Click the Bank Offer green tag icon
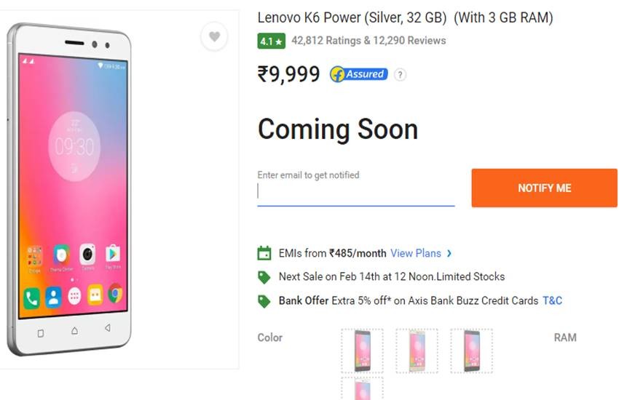 pos(264,300)
